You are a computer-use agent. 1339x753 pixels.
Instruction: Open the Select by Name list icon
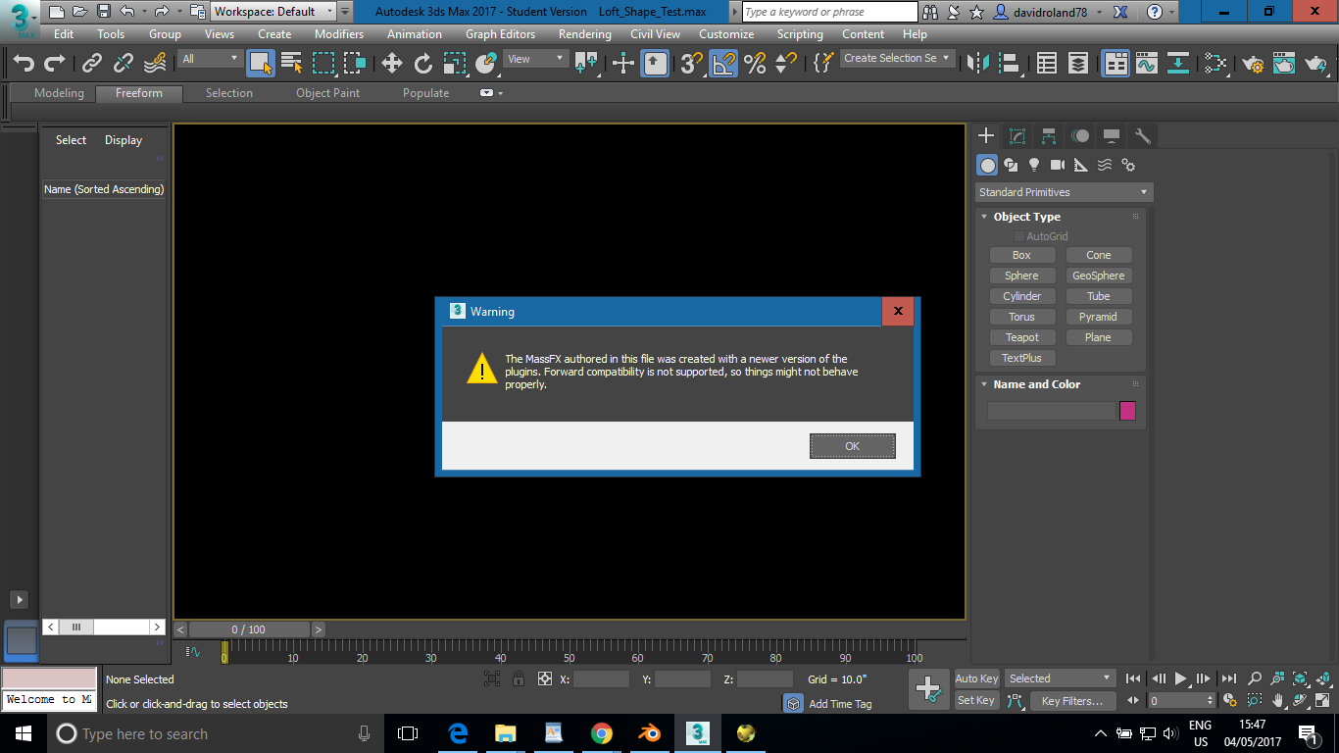click(291, 64)
